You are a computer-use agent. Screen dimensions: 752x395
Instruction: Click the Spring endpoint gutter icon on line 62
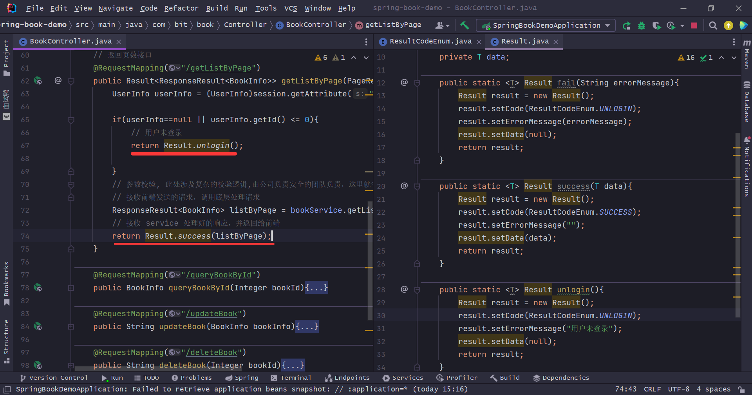pyautogui.click(x=38, y=81)
